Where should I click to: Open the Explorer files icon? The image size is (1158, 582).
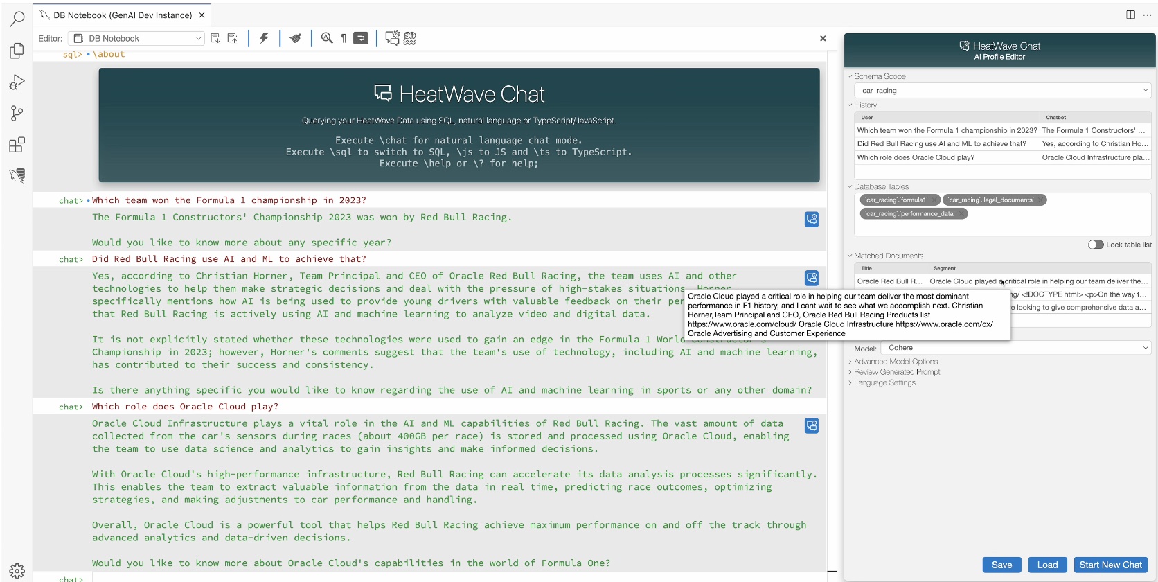17,51
